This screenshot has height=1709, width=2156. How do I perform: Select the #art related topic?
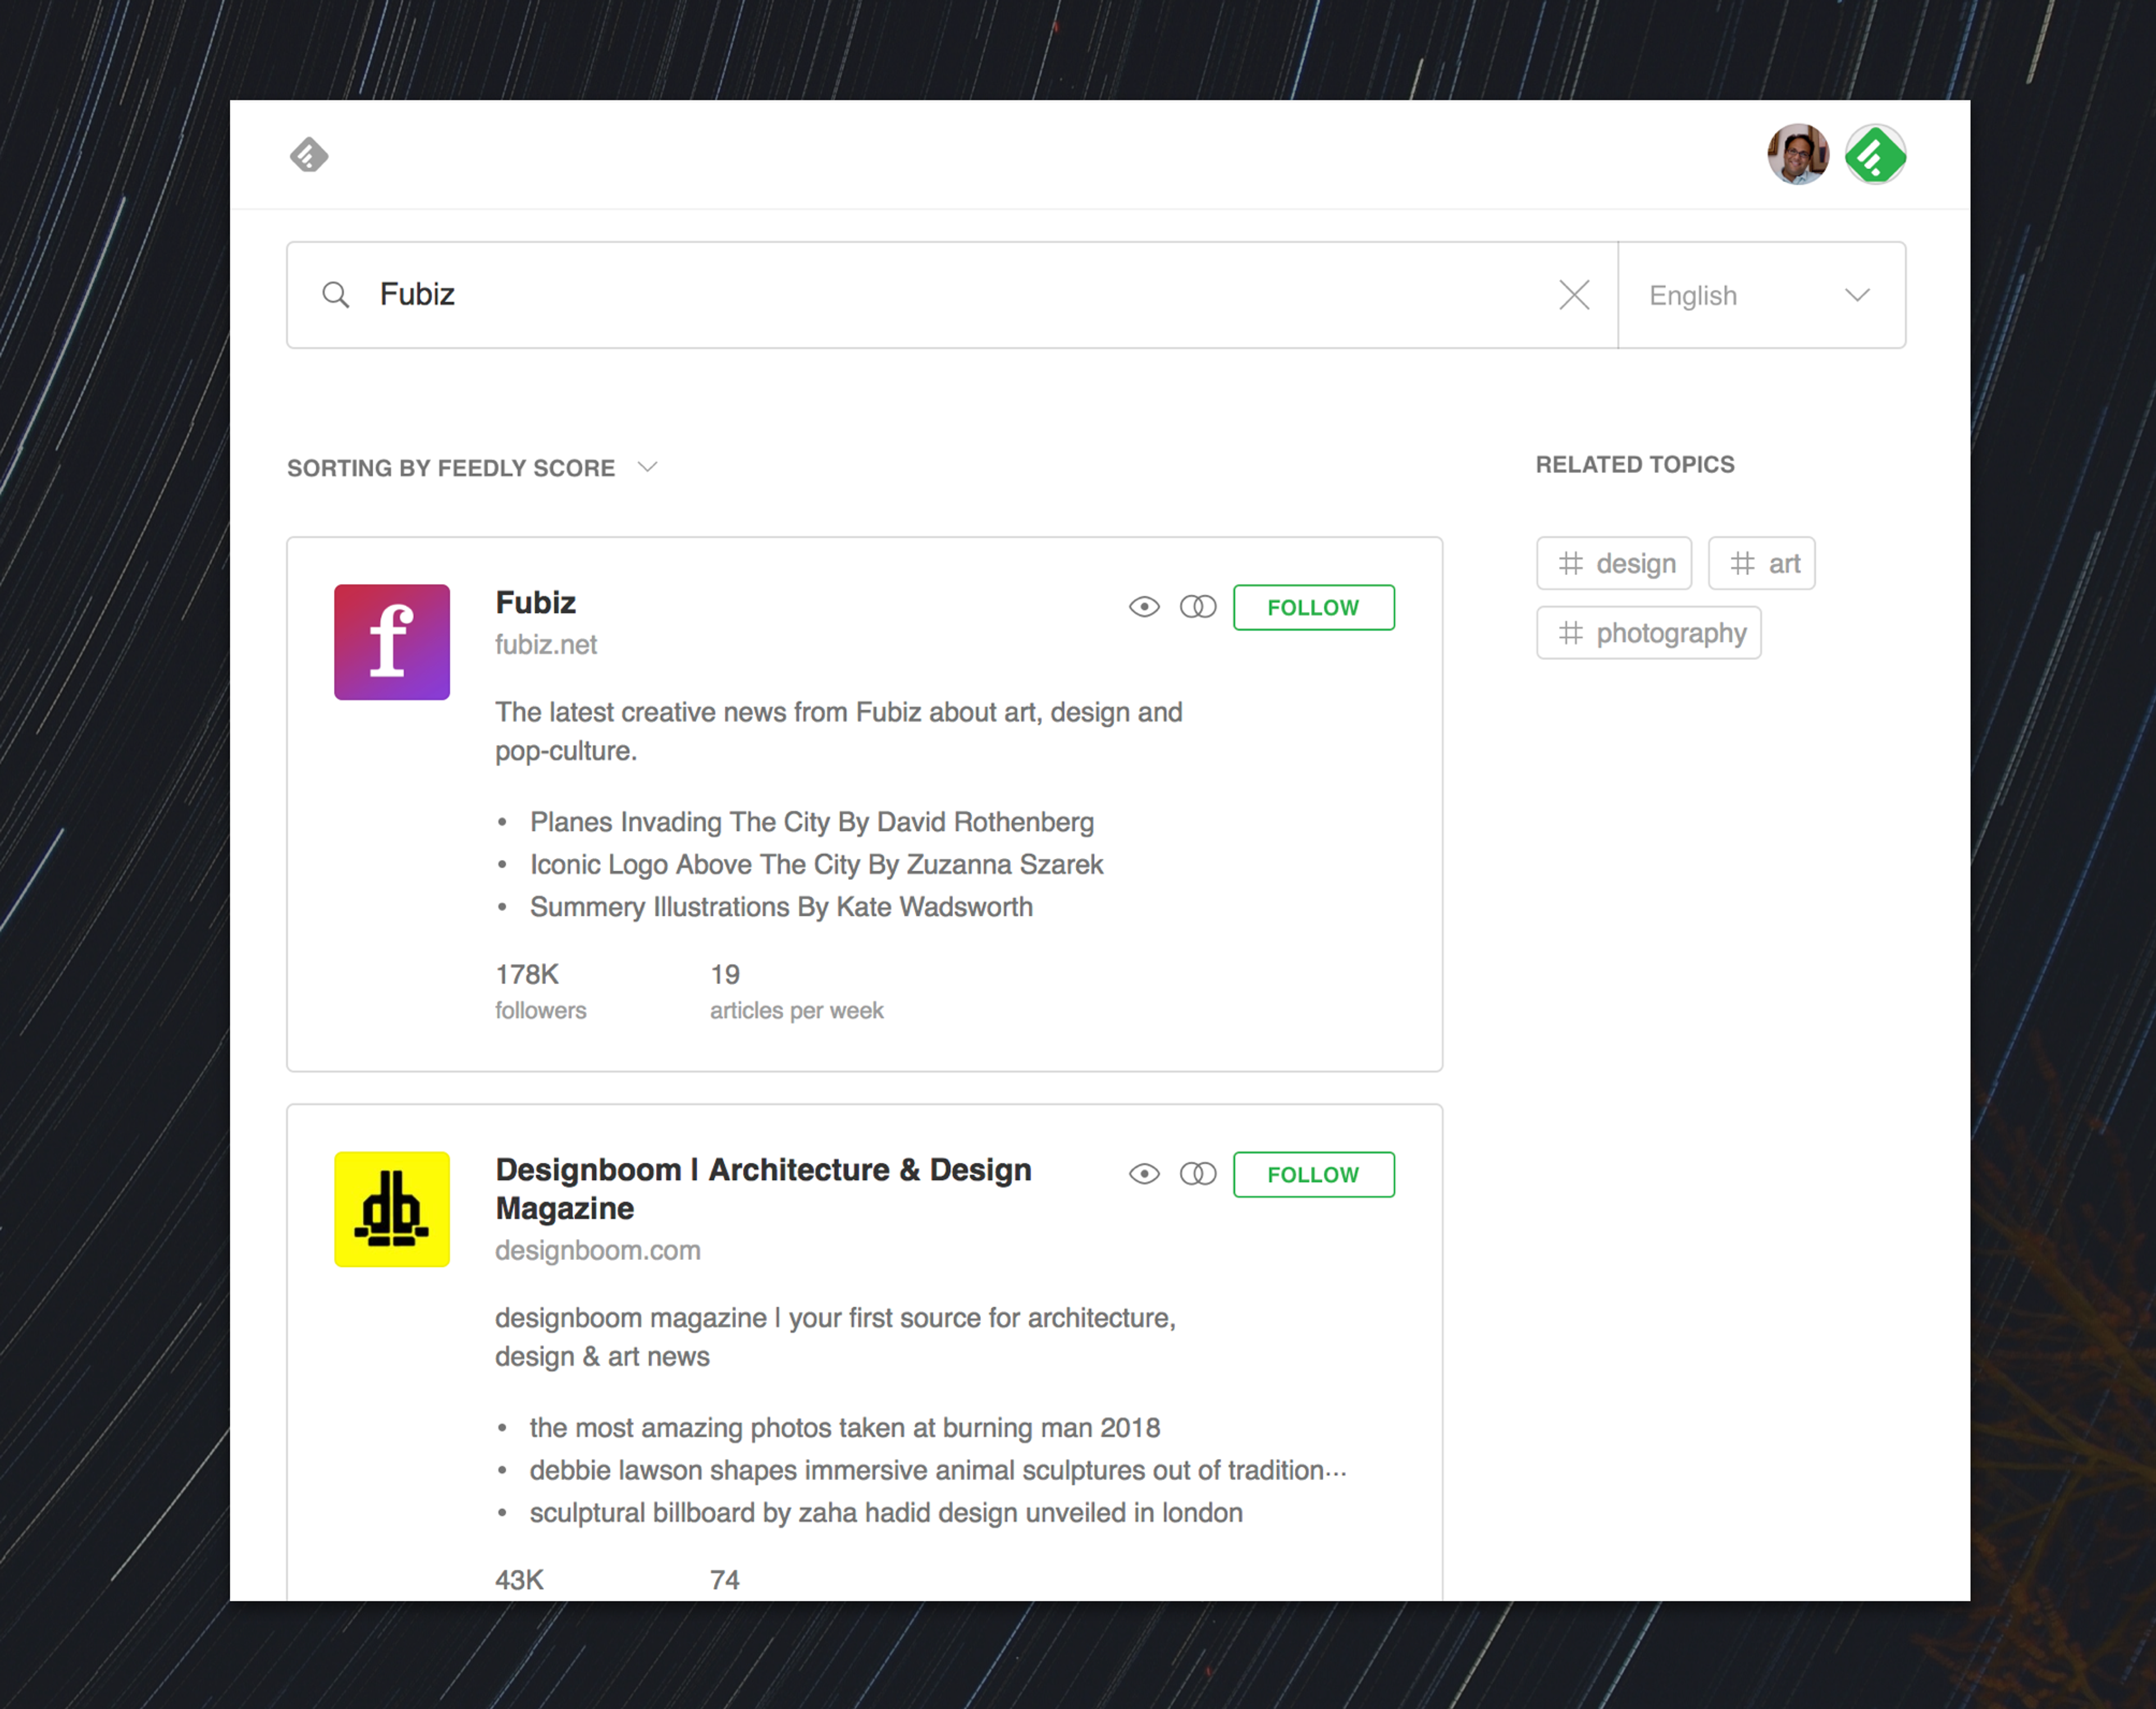[1762, 563]
